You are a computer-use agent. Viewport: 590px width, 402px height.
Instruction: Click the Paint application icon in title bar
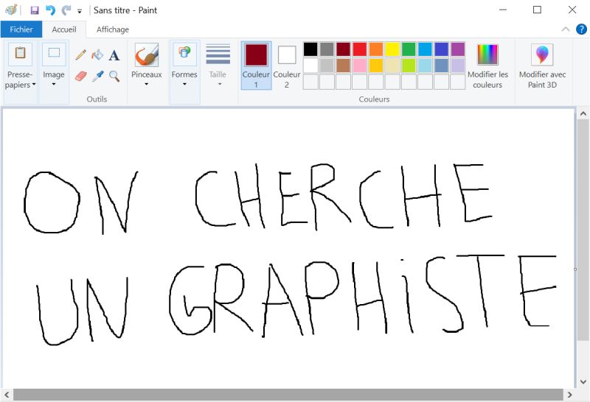[x=11, y=10]
